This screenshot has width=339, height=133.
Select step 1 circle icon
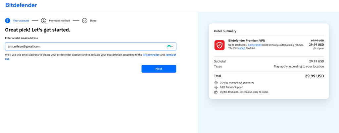[8, 21]
